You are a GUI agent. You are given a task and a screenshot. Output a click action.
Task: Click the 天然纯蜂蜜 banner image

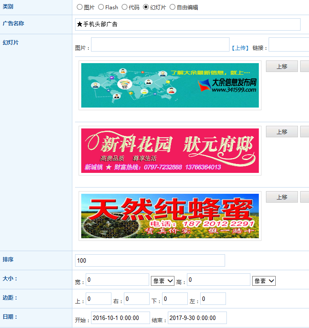tap(170, 216)
